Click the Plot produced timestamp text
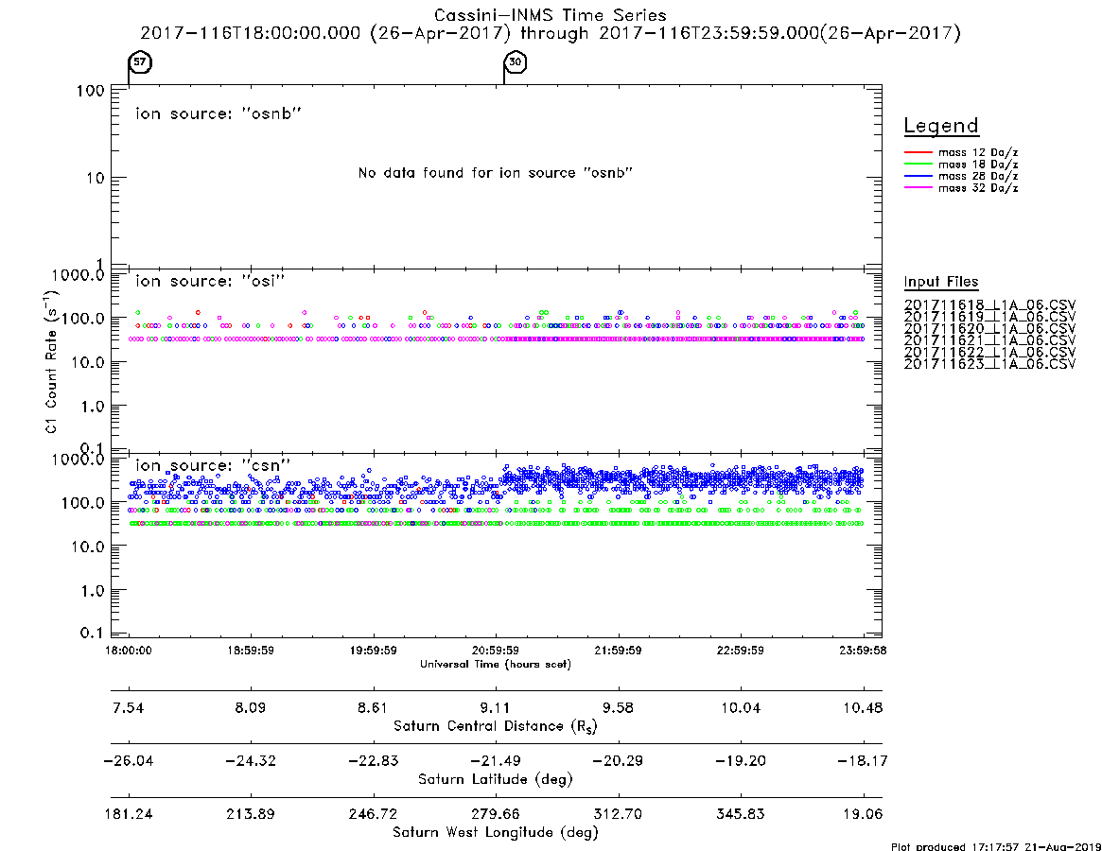 (995, 846)
